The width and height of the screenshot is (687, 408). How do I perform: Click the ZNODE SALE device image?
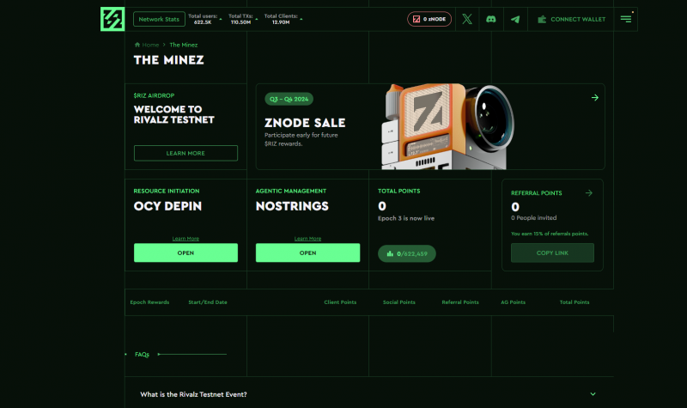(x=442, y=127)
